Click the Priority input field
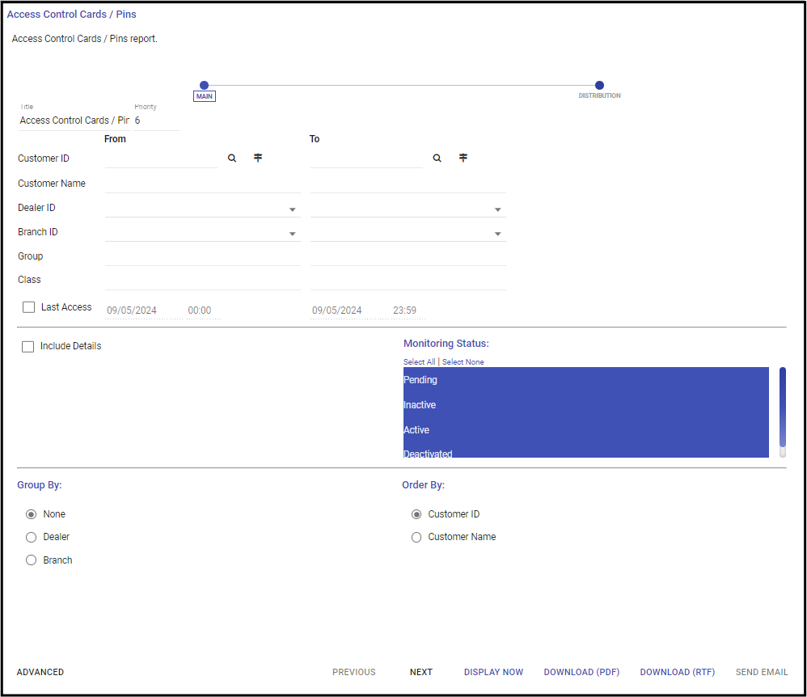Image resolution: width=807 pixels, height=697 pixels. 157,120
